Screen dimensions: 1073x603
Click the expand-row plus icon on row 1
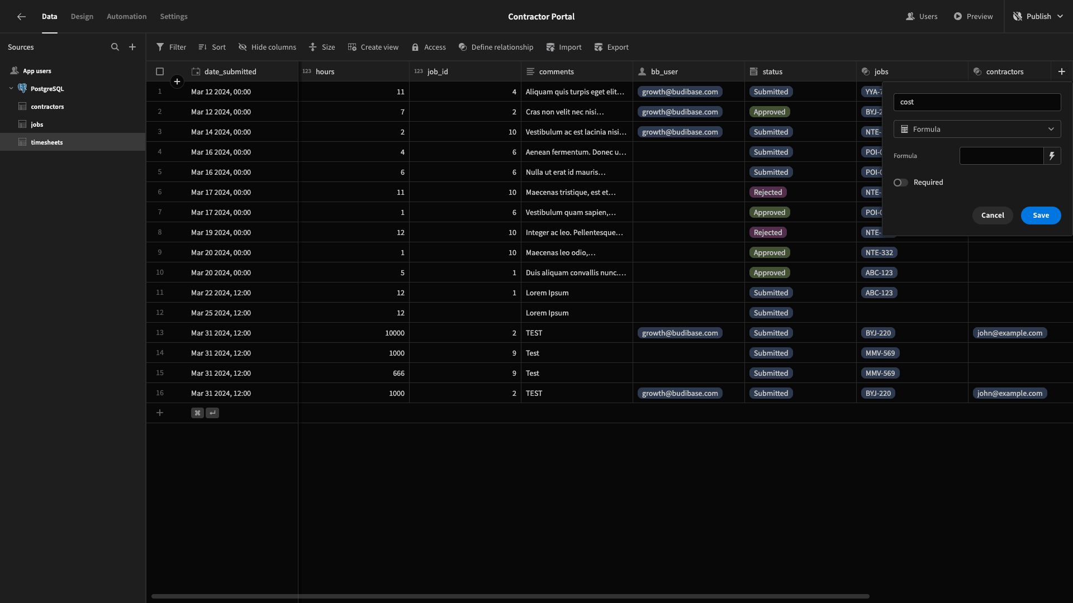tap(177, 82)
